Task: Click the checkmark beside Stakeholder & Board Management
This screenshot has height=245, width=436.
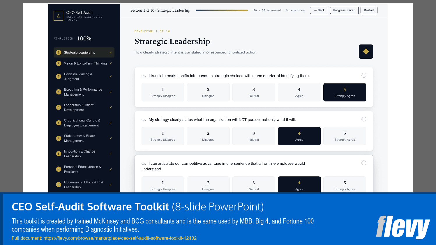Action: [111, 138]
